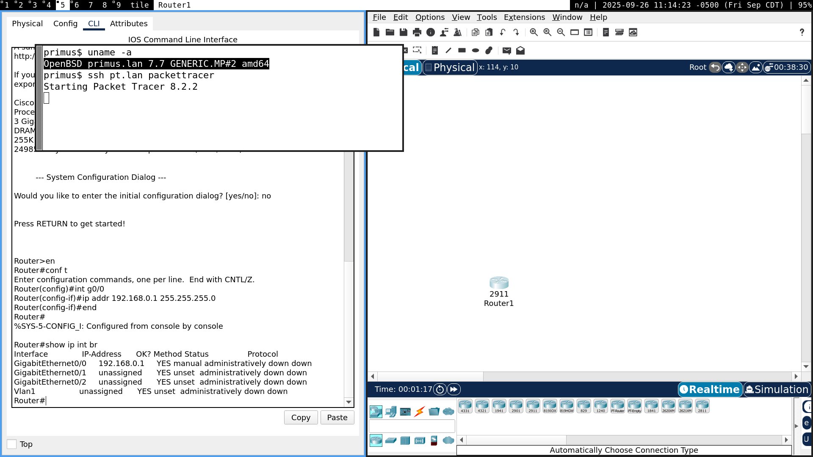
Task: Click the CLI scrollbar down arrow
Action: [x=348, y=402]
